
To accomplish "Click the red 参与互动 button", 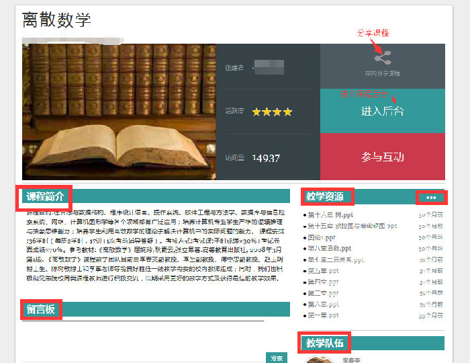I will (x=382, y=157).
